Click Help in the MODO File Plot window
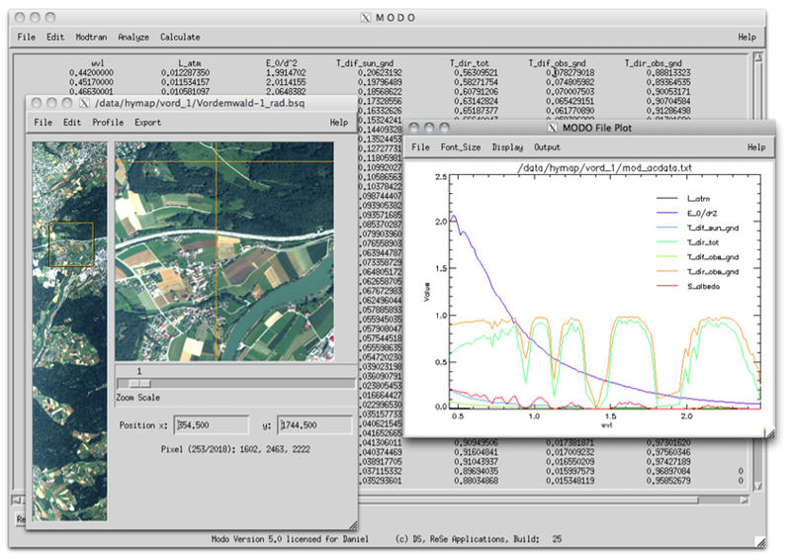This screenshot has height=554, width=791. pyautogui.click(x=756, y=147)
